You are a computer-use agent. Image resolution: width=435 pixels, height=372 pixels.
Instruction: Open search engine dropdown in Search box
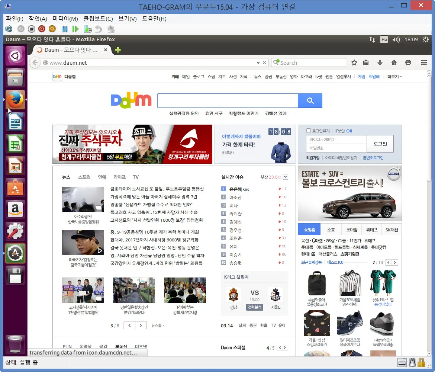click(x=276, y=62)
